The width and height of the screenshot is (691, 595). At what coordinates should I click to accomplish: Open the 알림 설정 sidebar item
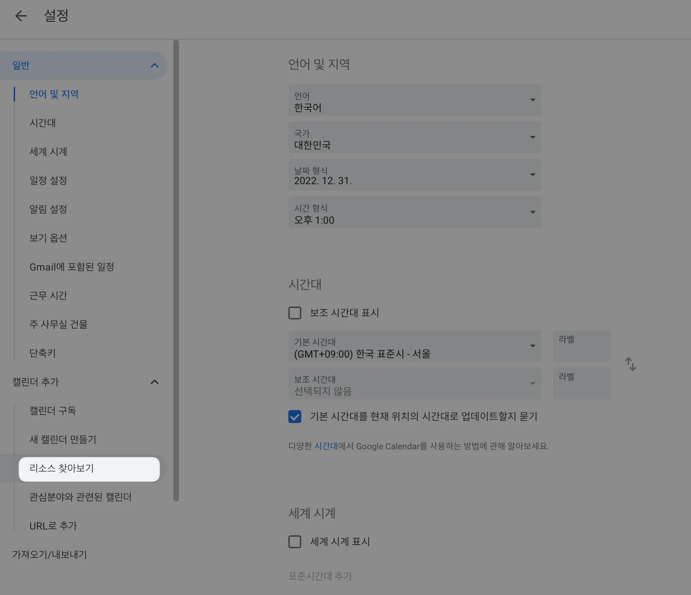point(48,209)
